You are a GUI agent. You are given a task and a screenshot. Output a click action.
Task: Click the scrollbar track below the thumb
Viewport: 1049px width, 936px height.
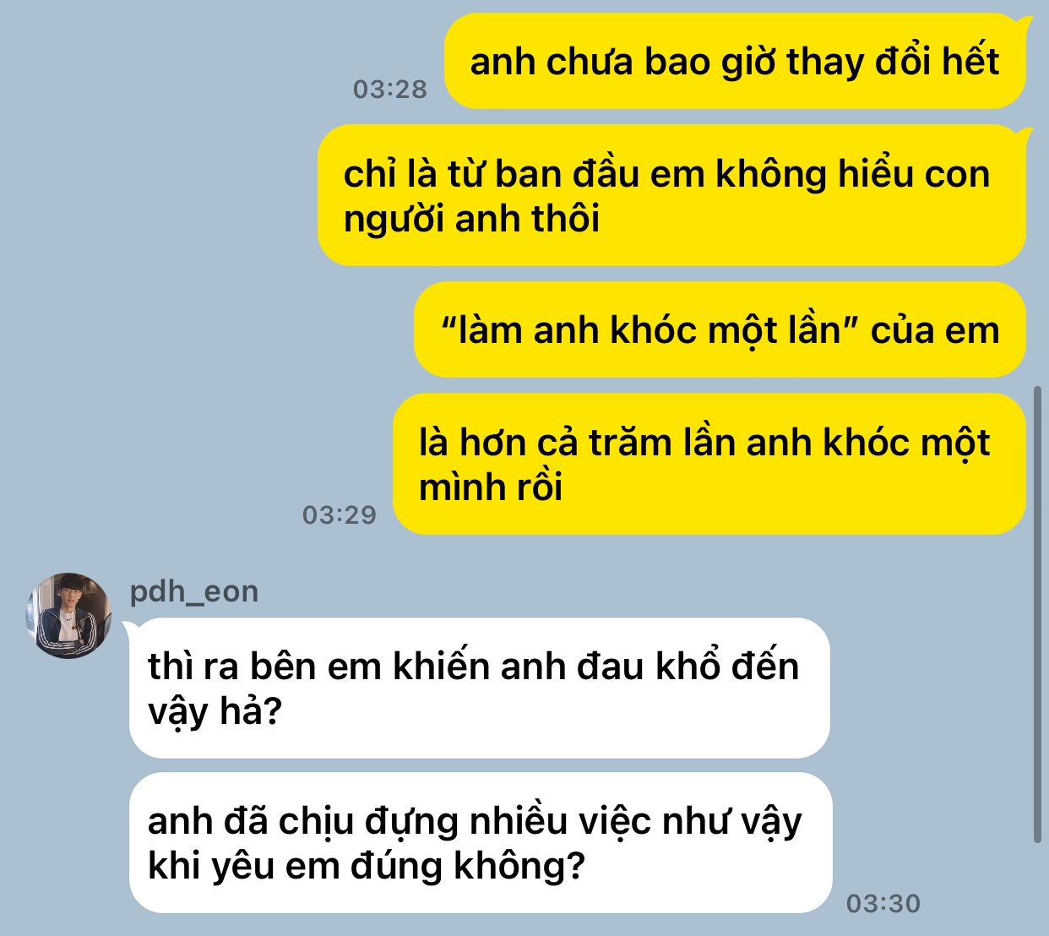click(1038, 887)
